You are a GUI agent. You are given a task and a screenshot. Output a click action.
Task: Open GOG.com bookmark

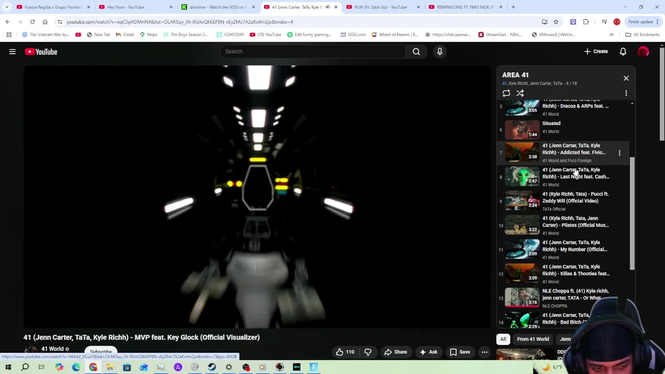click(353, 35)
